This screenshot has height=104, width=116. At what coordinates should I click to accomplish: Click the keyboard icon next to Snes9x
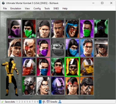point(48,102)
